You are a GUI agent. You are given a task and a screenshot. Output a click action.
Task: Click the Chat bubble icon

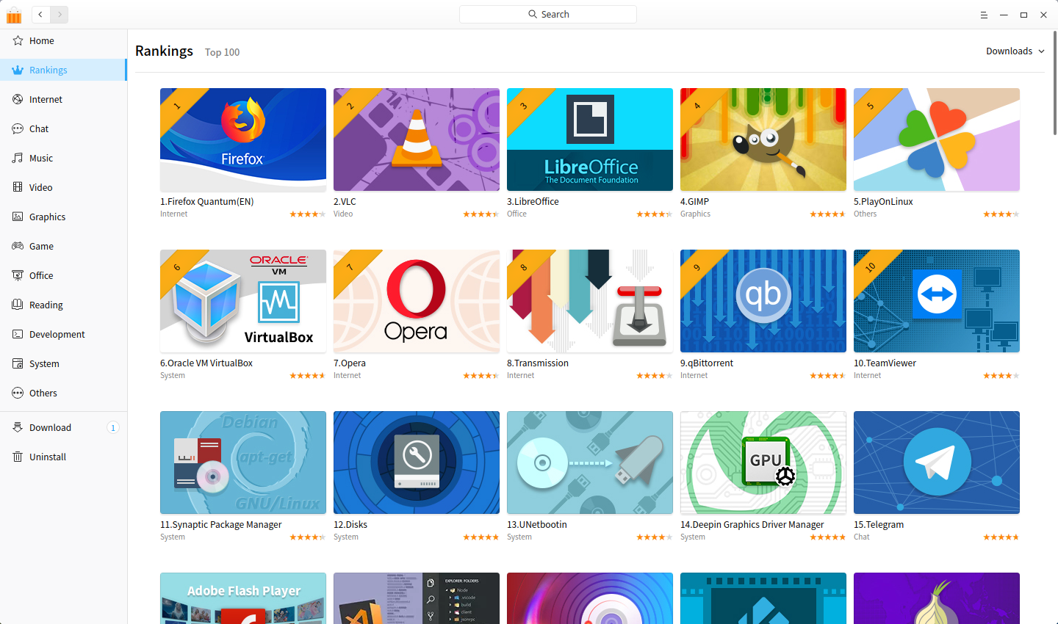(18, 128)
